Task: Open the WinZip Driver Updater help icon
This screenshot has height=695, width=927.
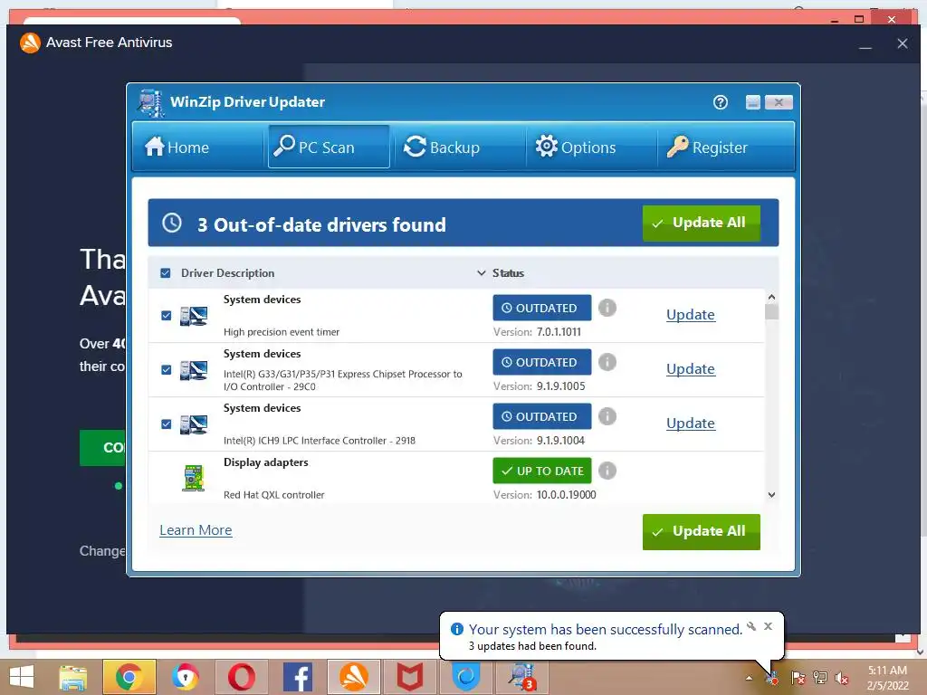Action: [720, 102]
